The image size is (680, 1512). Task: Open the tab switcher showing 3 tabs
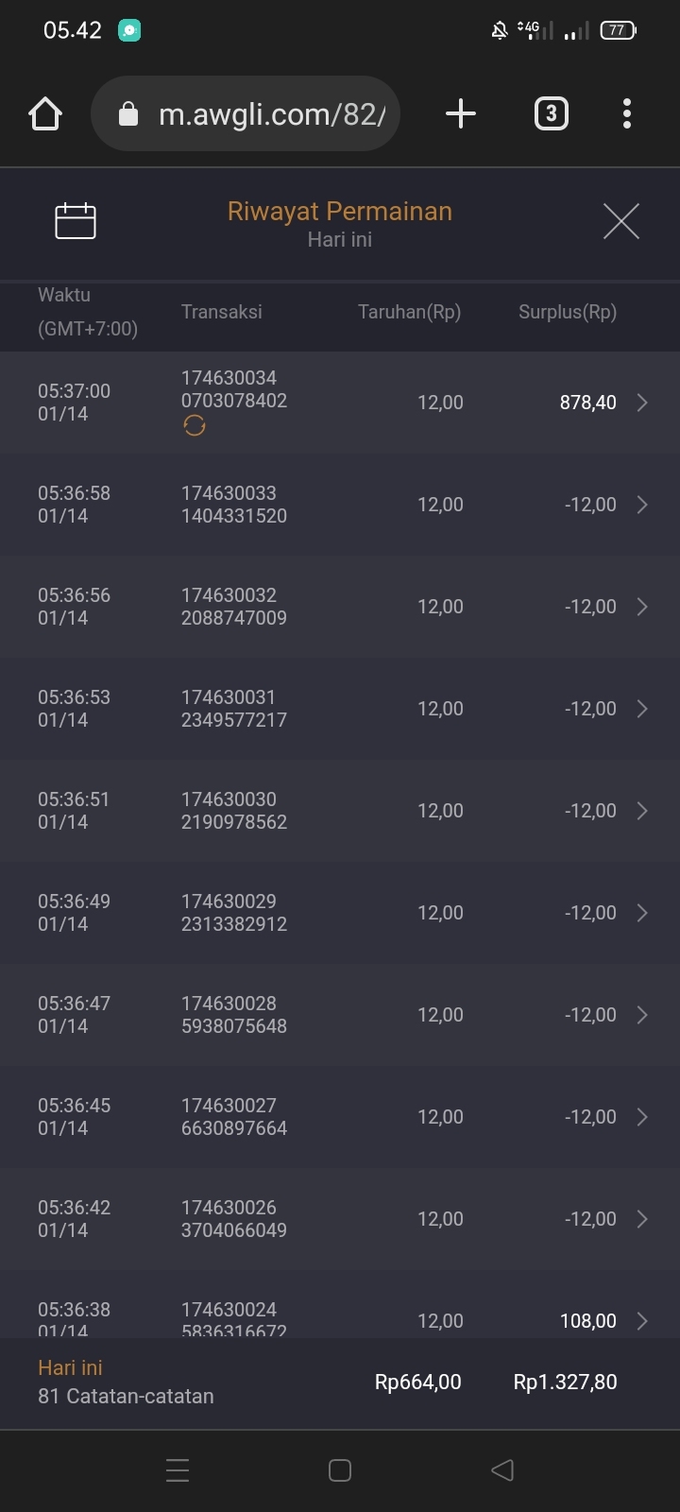coord(552,114)
